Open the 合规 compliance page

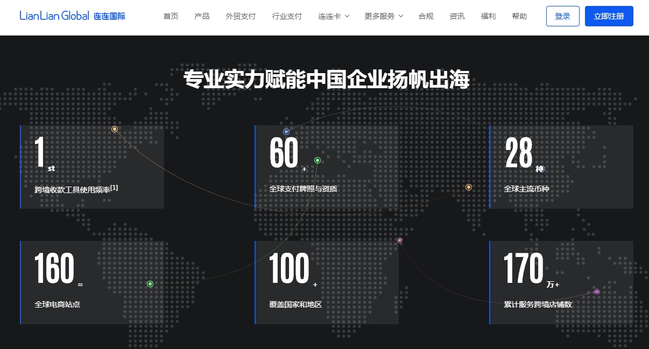tap(426, 16)
